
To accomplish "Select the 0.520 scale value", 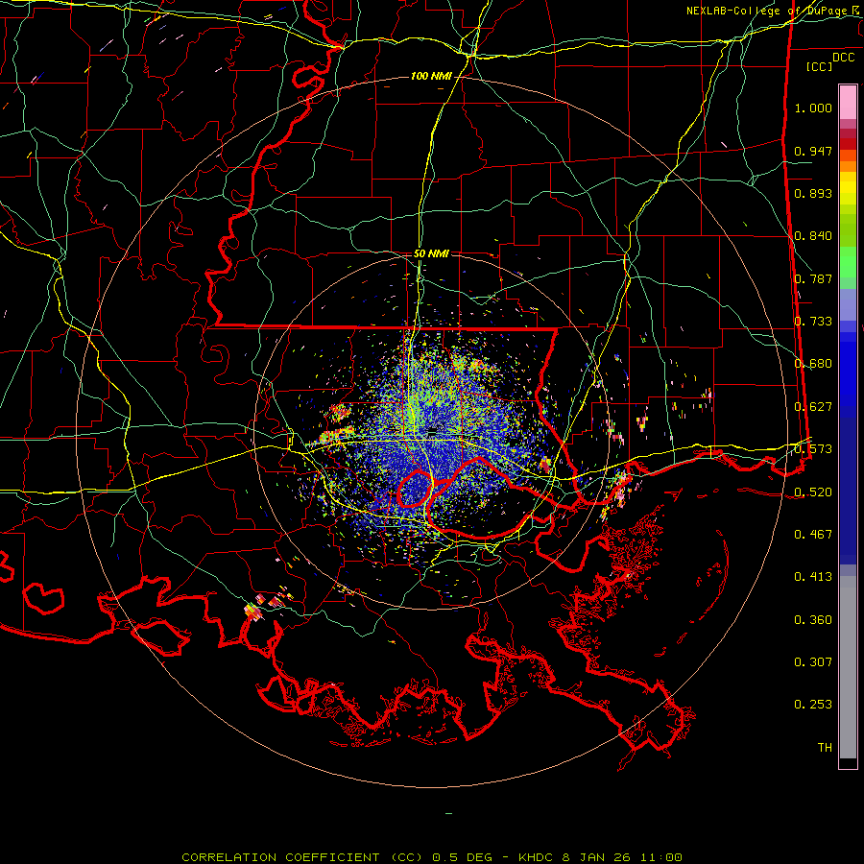I will (813, 492).
